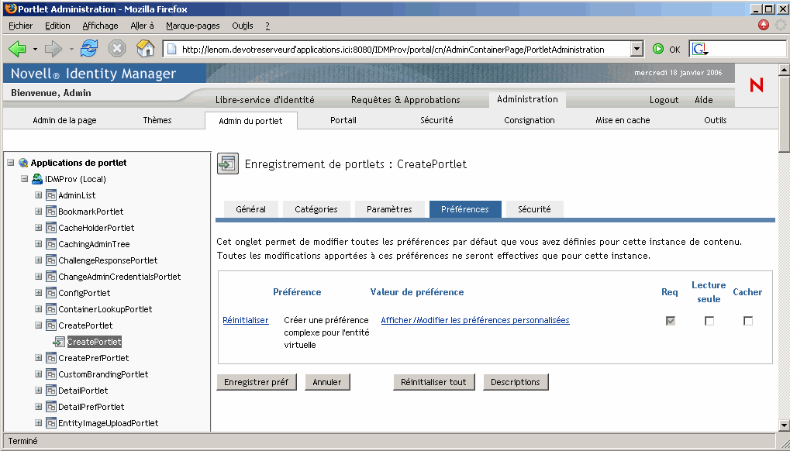Expand the DetailPrefPortlet tree node

38,407
